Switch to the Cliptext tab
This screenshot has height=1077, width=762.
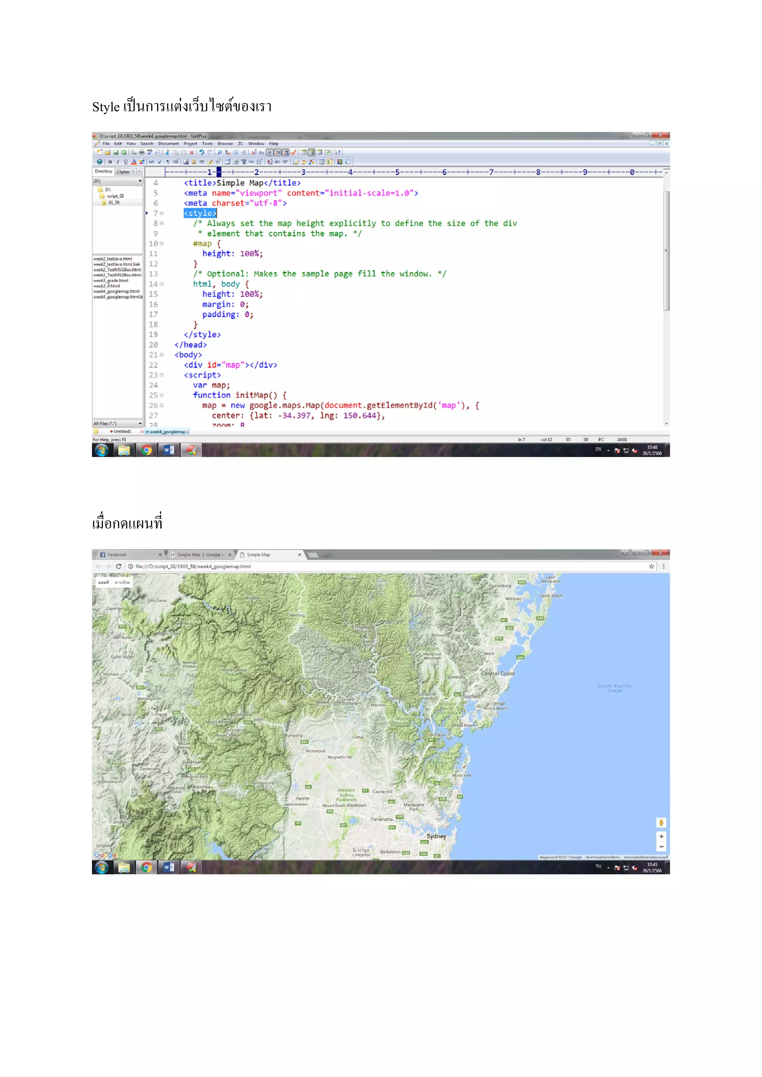123,172
